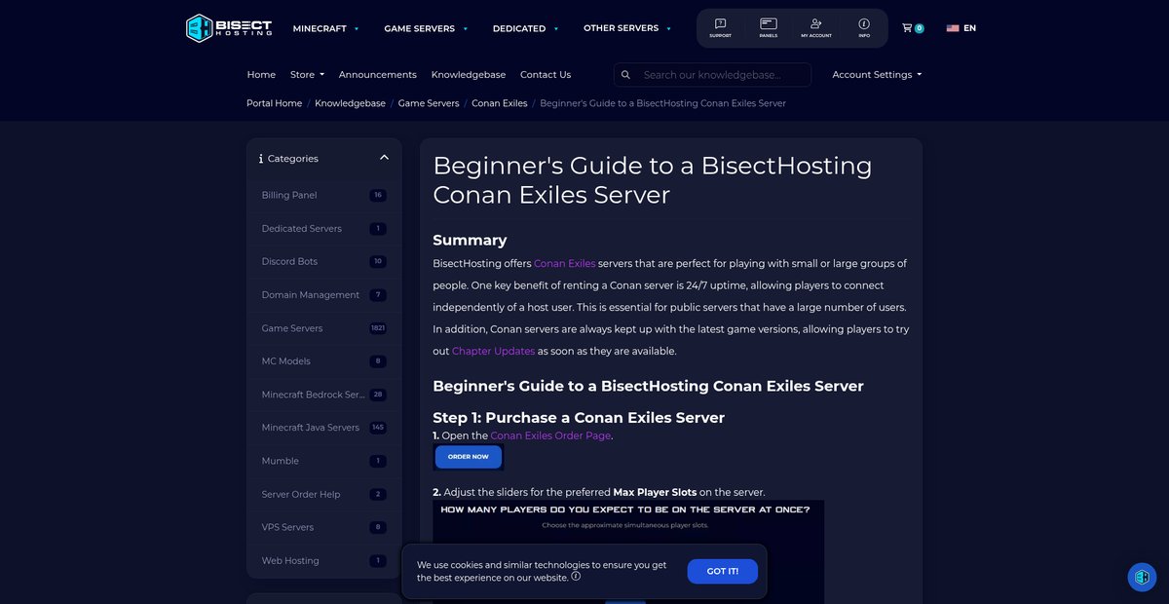Click the cookie info circle icon

point(576,576)
